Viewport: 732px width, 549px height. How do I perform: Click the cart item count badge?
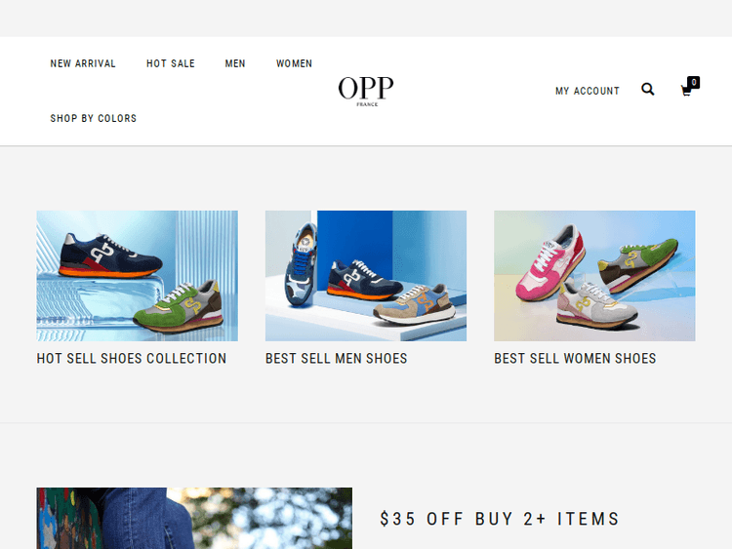coord(694,82)
